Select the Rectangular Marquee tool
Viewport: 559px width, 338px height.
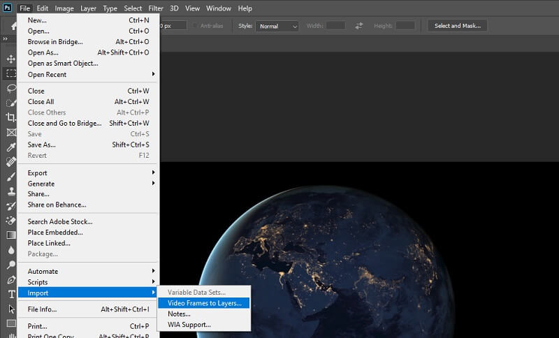11,73
